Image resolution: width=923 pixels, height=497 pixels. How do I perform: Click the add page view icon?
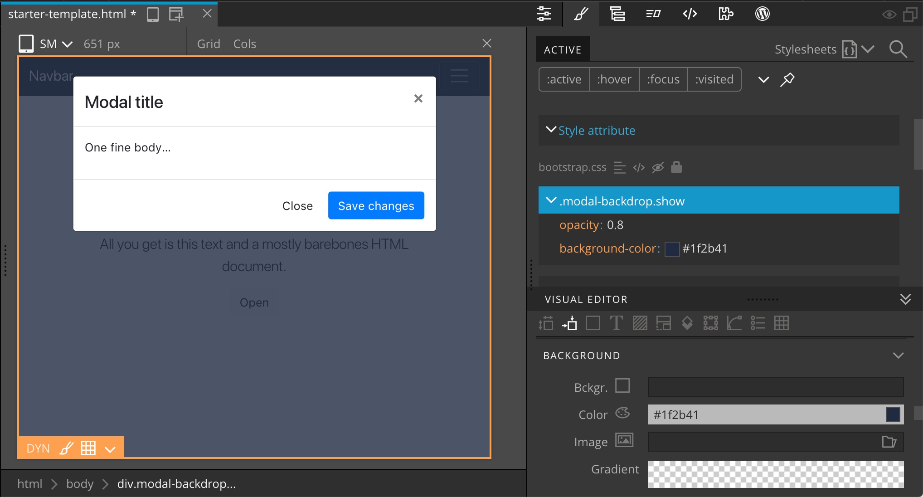(176, 15)
